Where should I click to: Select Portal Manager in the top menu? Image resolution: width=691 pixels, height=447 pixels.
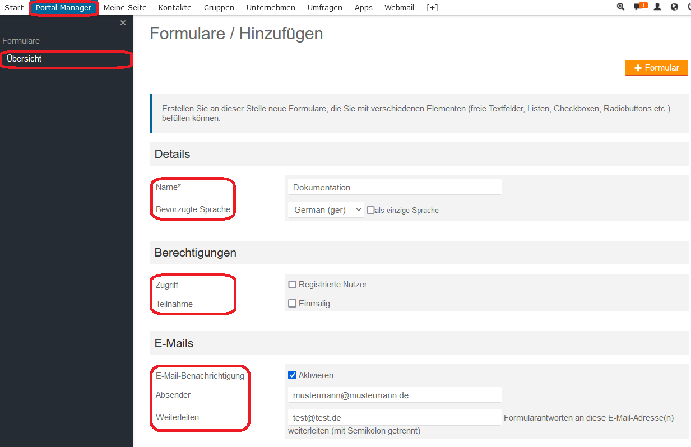[63, 8]
